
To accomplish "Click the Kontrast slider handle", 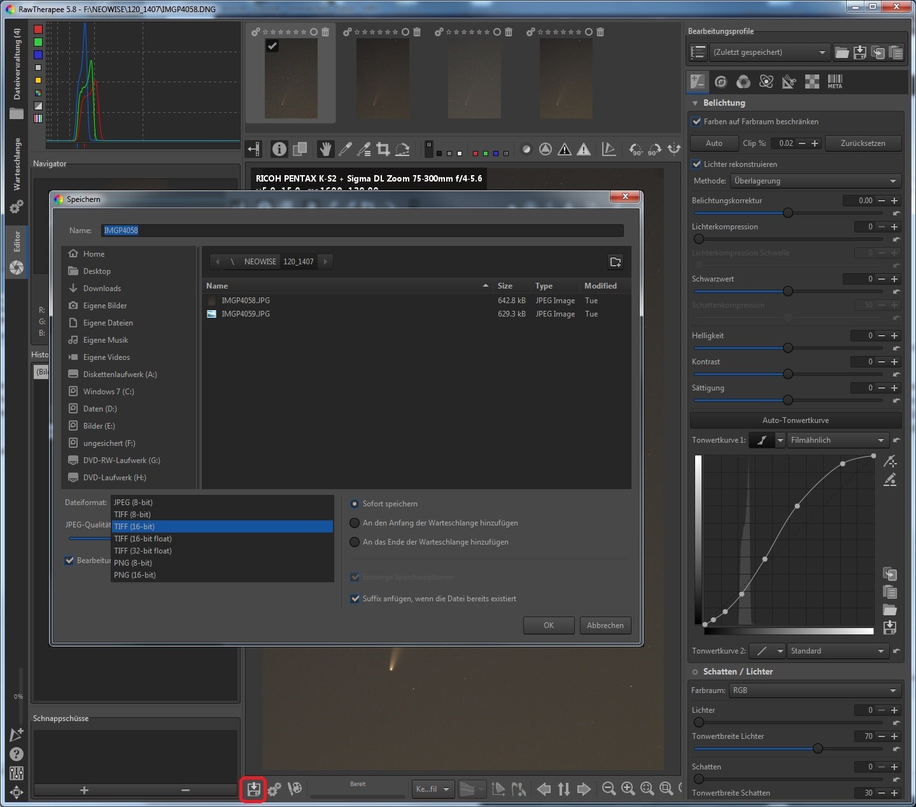I will point(788,374).
